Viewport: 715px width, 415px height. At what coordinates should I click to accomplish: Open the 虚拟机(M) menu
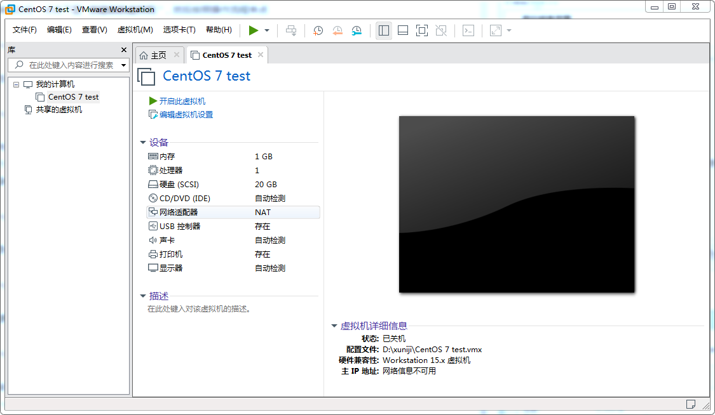(x=135, y=30)
